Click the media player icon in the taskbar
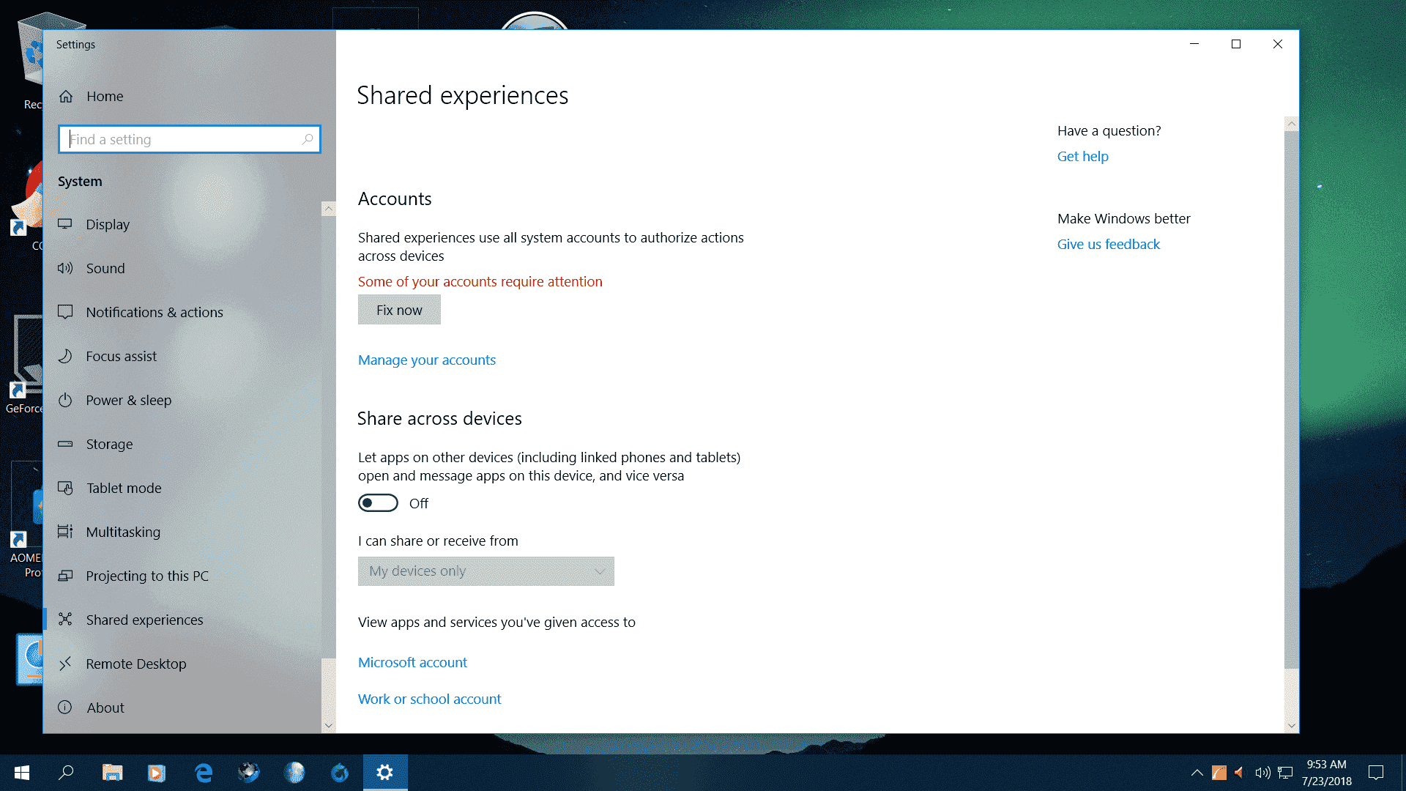1406x791 pixels. coord(157,773)
